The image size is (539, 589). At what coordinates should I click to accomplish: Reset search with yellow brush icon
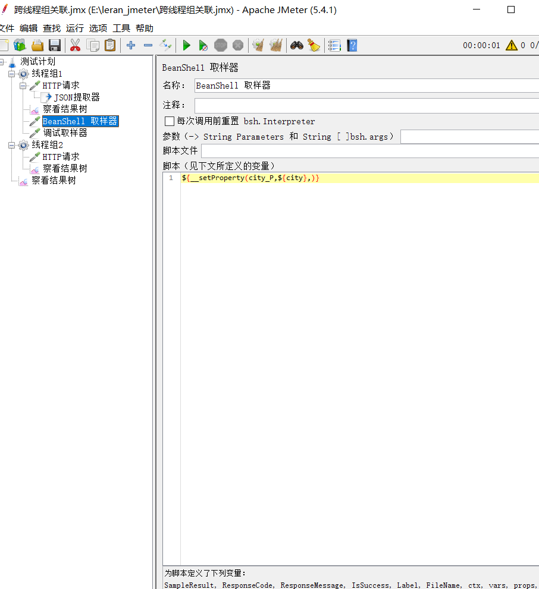pos(314,45)
